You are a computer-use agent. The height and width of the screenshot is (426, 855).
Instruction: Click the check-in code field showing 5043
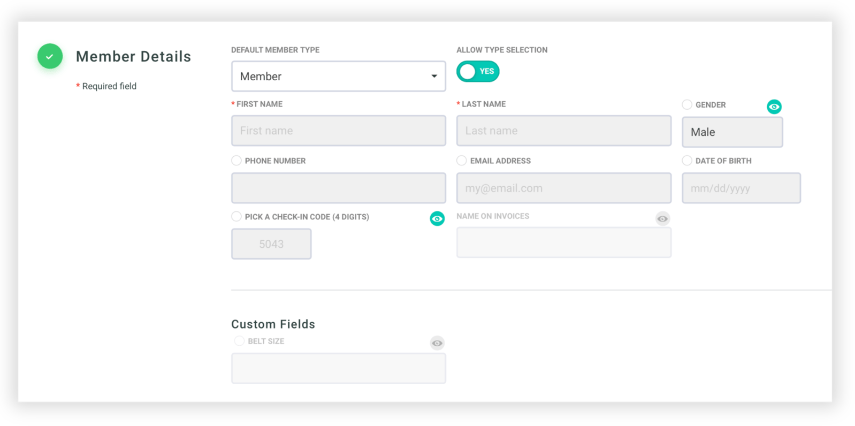(x=271, y=244)
